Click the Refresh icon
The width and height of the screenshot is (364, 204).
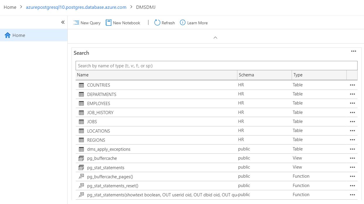tap(157, 23)
